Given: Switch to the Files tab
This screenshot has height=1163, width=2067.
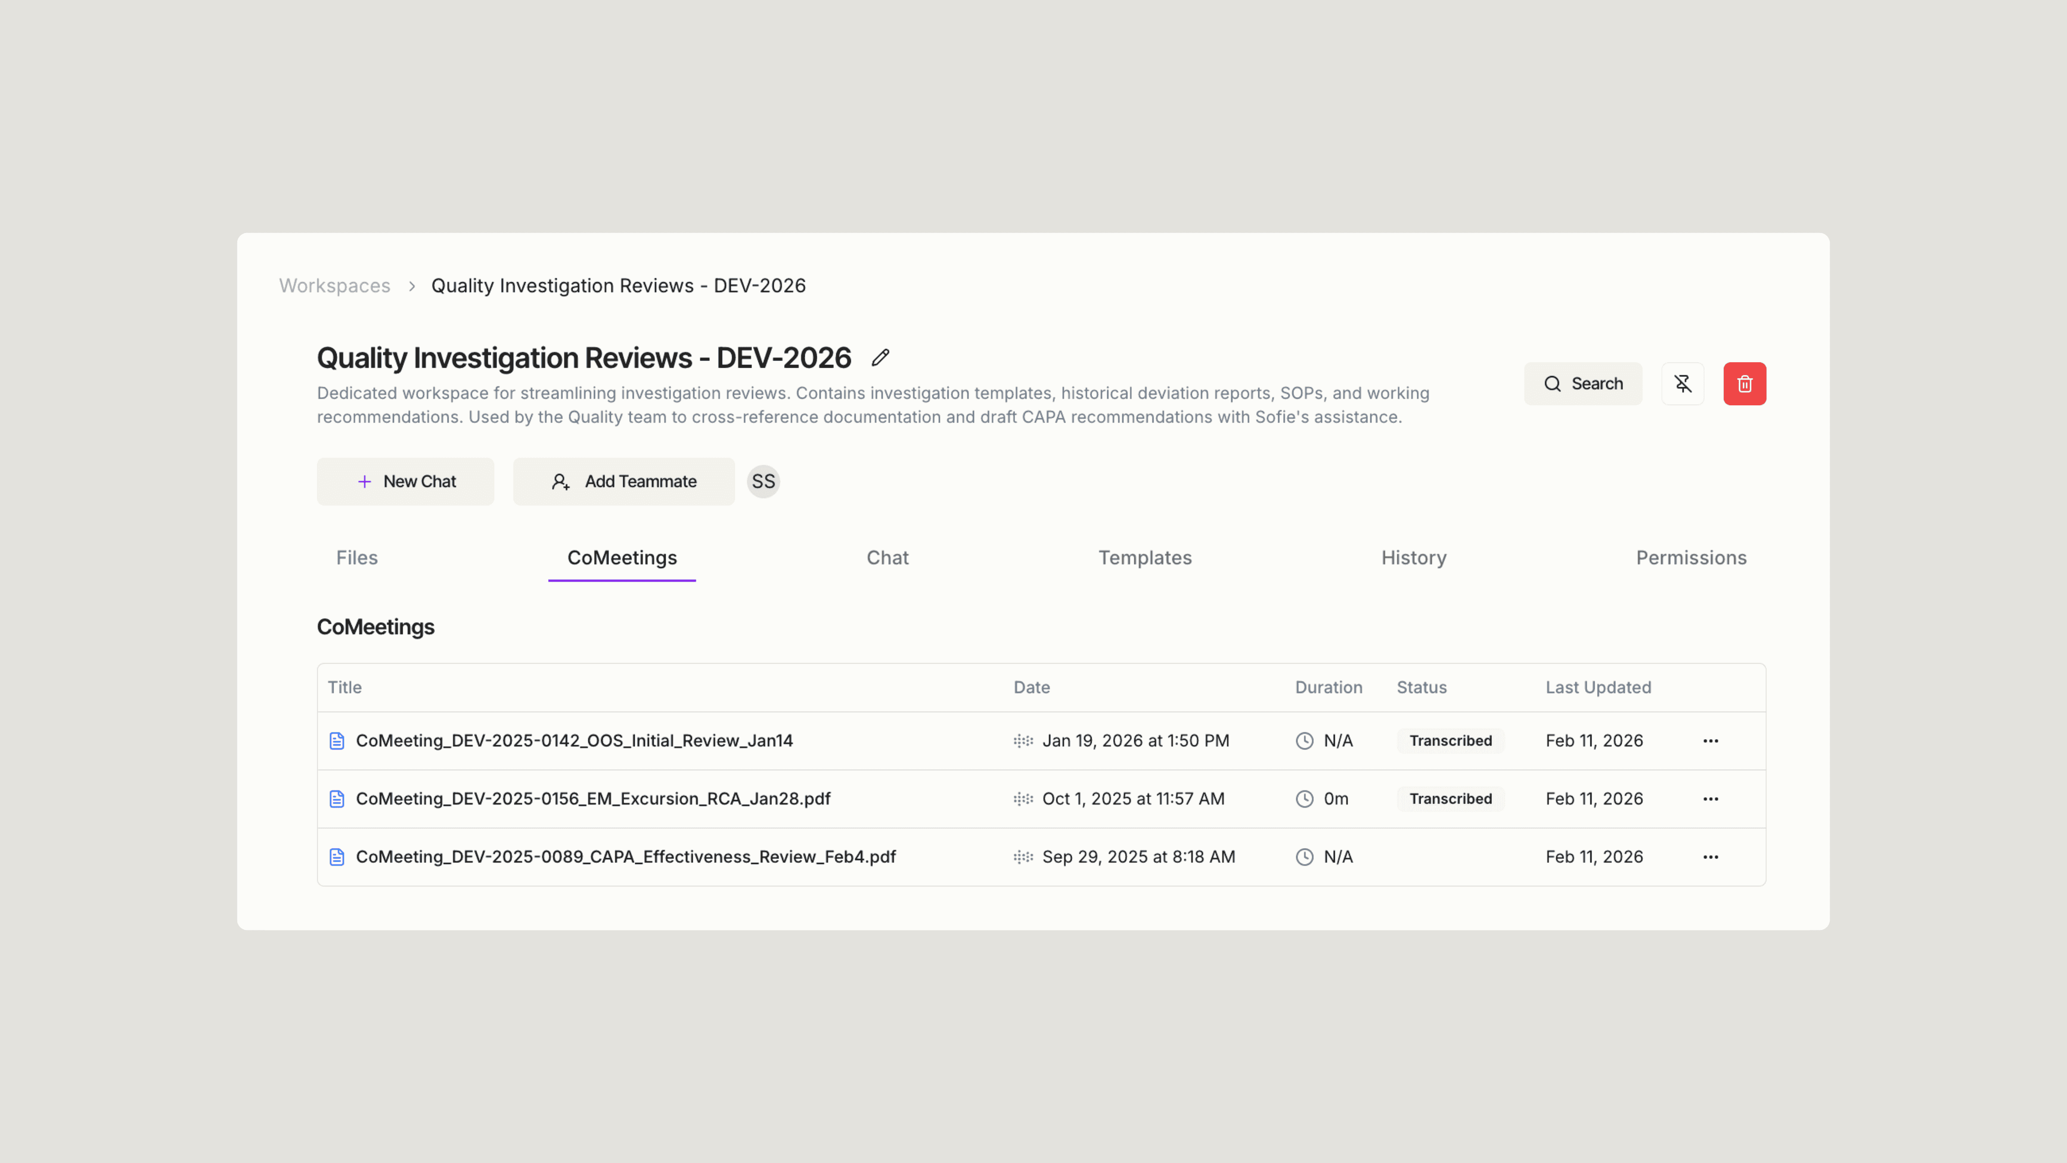Looking at the screenshot, I should 357,558.
